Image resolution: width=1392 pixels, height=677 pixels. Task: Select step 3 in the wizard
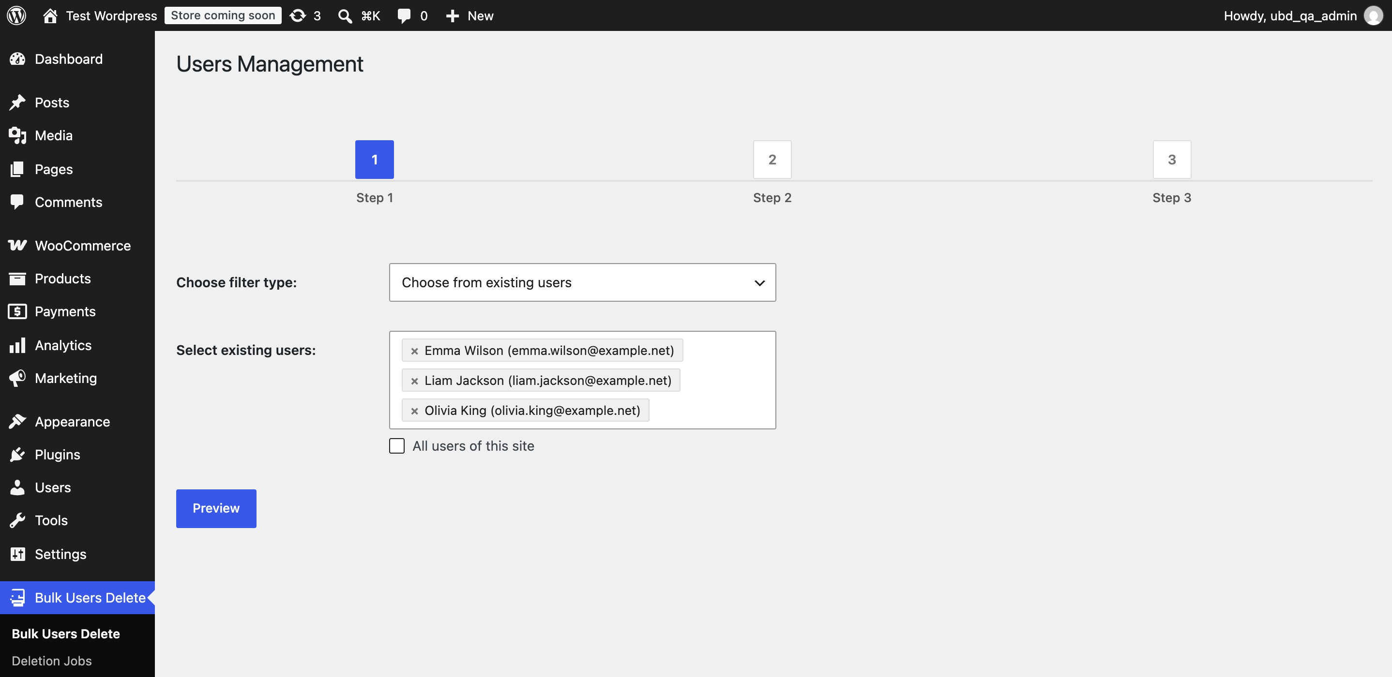[1171, 159]
